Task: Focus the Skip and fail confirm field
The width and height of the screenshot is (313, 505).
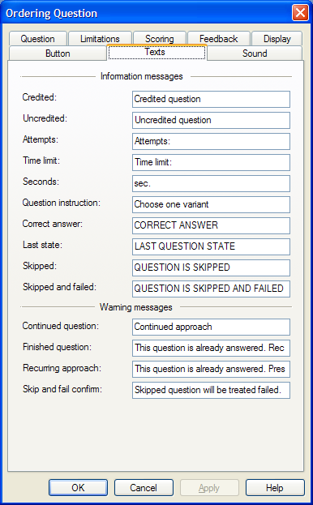Action: coord(211,390)
